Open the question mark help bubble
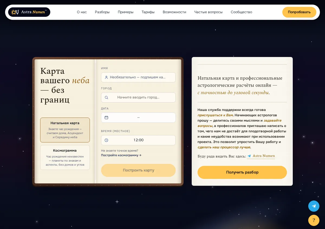This screenshot has width=325, height=229. pos(314,220)
